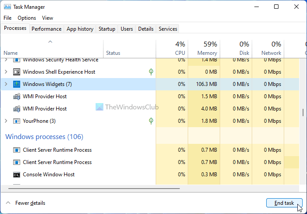Click the Task Manager app icon in title bar
The image size is (307, 214).
pos(7,7)
